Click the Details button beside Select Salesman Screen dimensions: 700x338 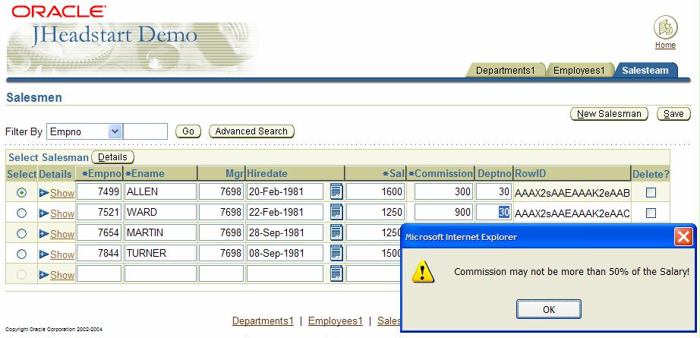coord(112,157)
